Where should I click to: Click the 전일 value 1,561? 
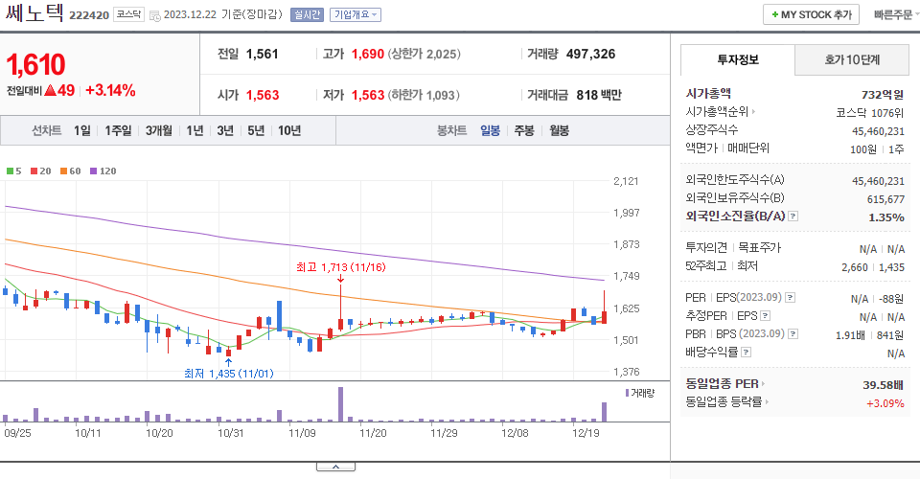click(x=263, y=54)
